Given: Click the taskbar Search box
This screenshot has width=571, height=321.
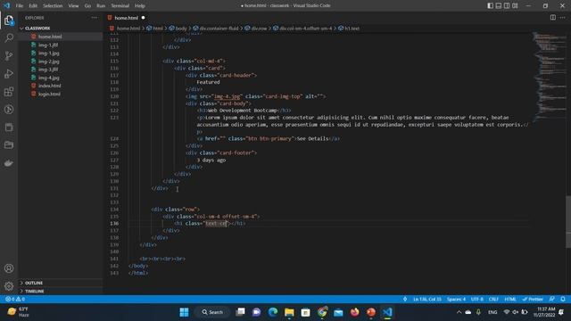Looking at the screenshot, I should pos(212,312).
